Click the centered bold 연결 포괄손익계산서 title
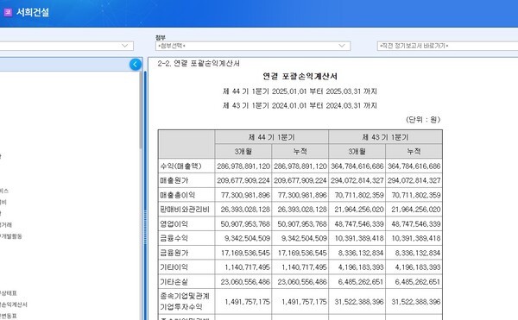This screenshot has width=518, height=320. click(300, 77)
